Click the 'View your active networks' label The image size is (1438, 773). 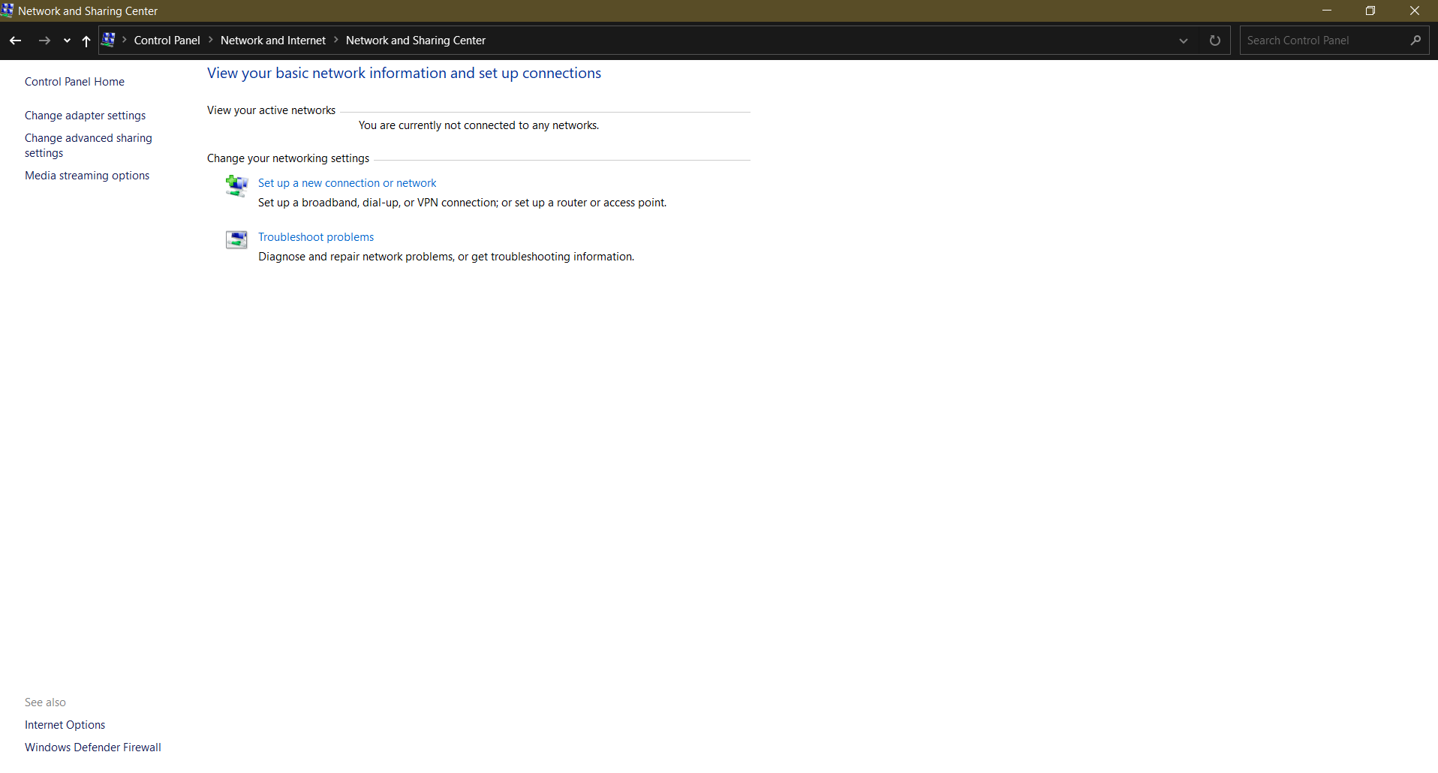(x=271, y=110)
